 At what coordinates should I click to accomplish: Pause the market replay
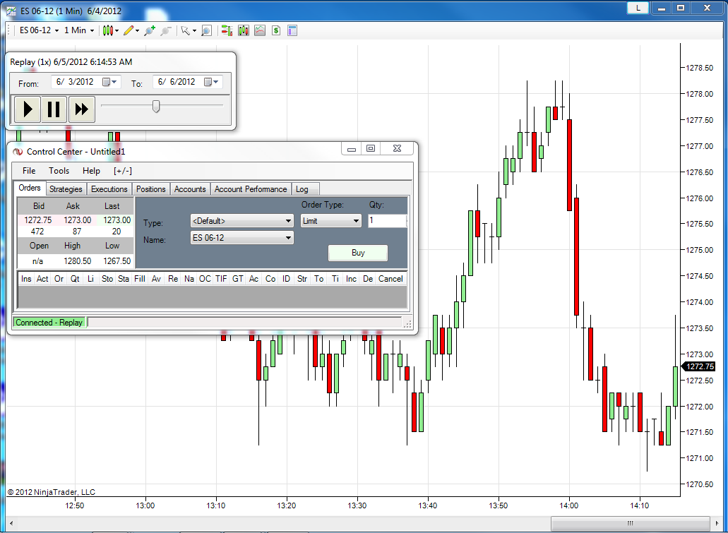pos(54,109)
